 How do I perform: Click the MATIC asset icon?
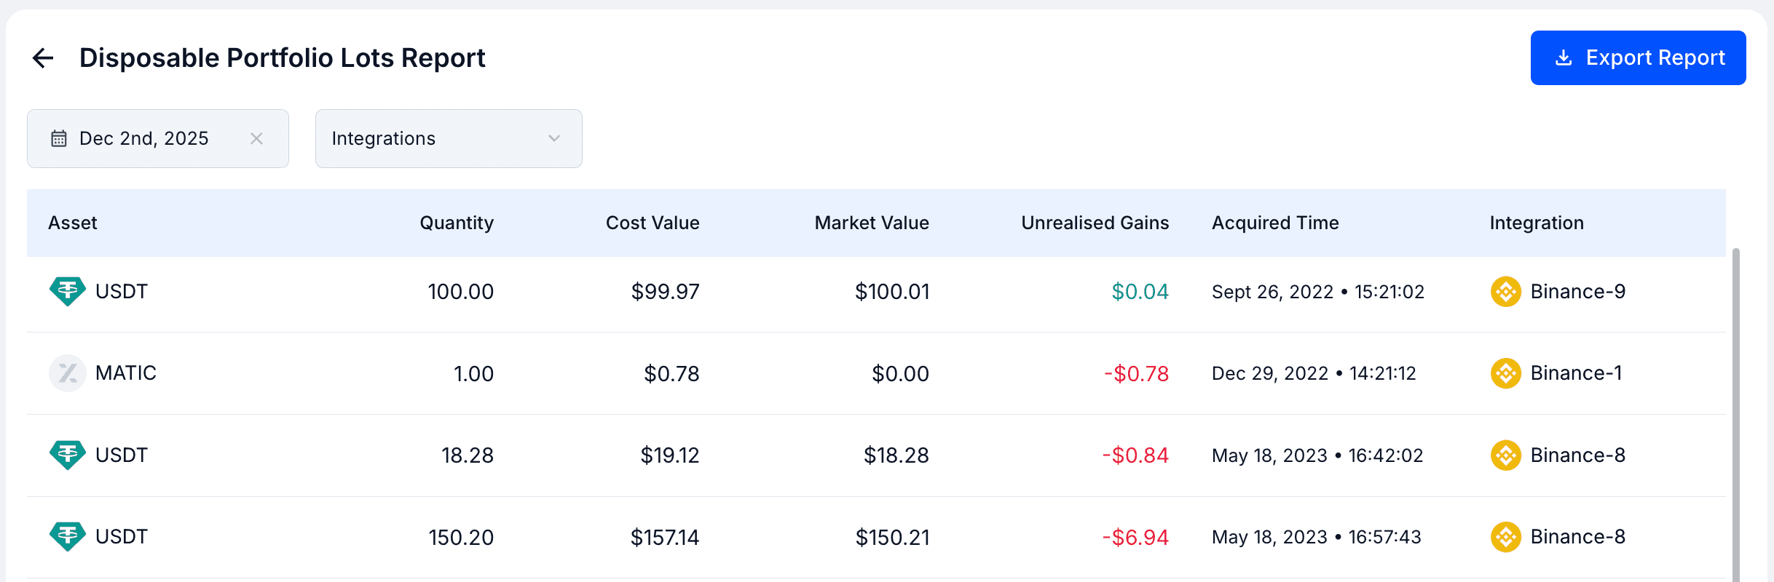coord(67,373)
